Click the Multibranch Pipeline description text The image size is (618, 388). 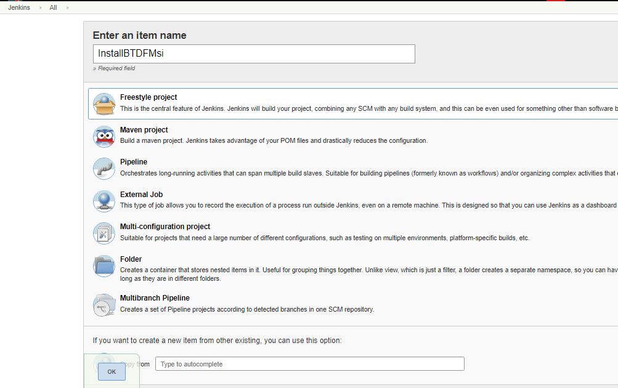[247, 310]
